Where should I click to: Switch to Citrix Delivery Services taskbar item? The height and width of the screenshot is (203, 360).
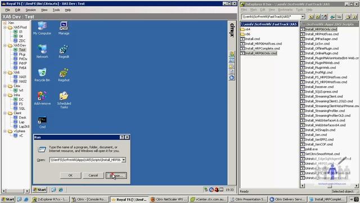coord(287,199)
